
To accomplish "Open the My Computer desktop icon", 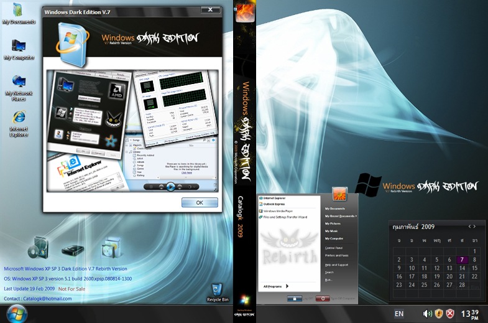I will 19,50.
